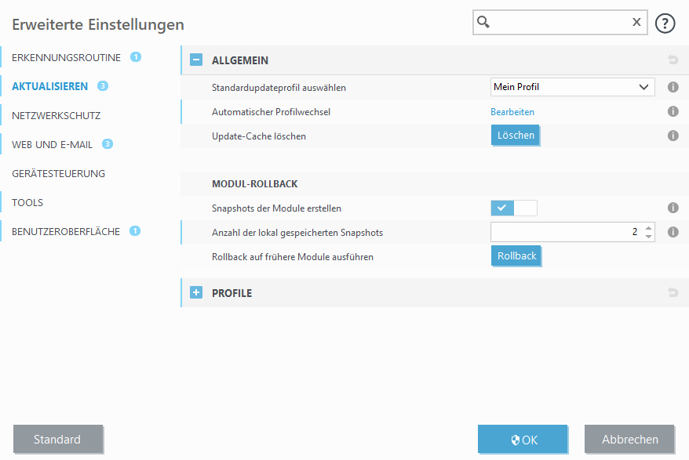Screen dimensions: 689x460
Task: Open the Netzwerkschutz category
Action: click(57, 115)
